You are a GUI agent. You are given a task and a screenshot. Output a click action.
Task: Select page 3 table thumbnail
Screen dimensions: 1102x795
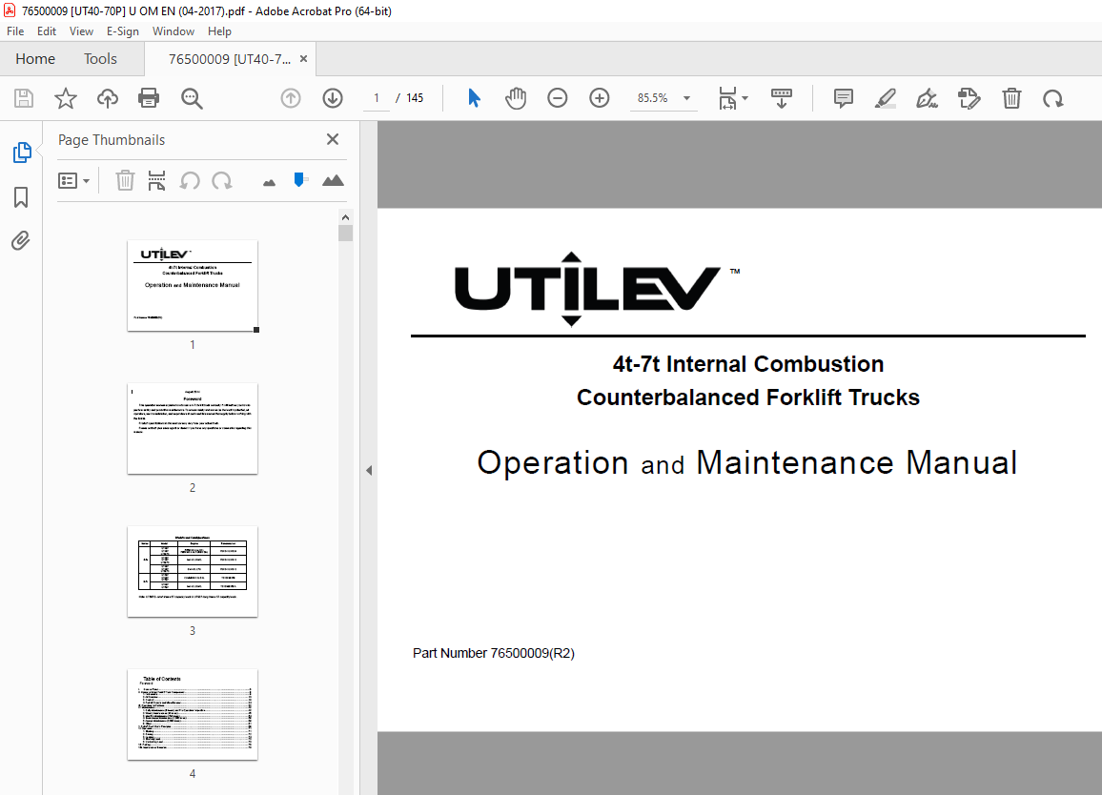pyautogui.click(x=193, y=572)
